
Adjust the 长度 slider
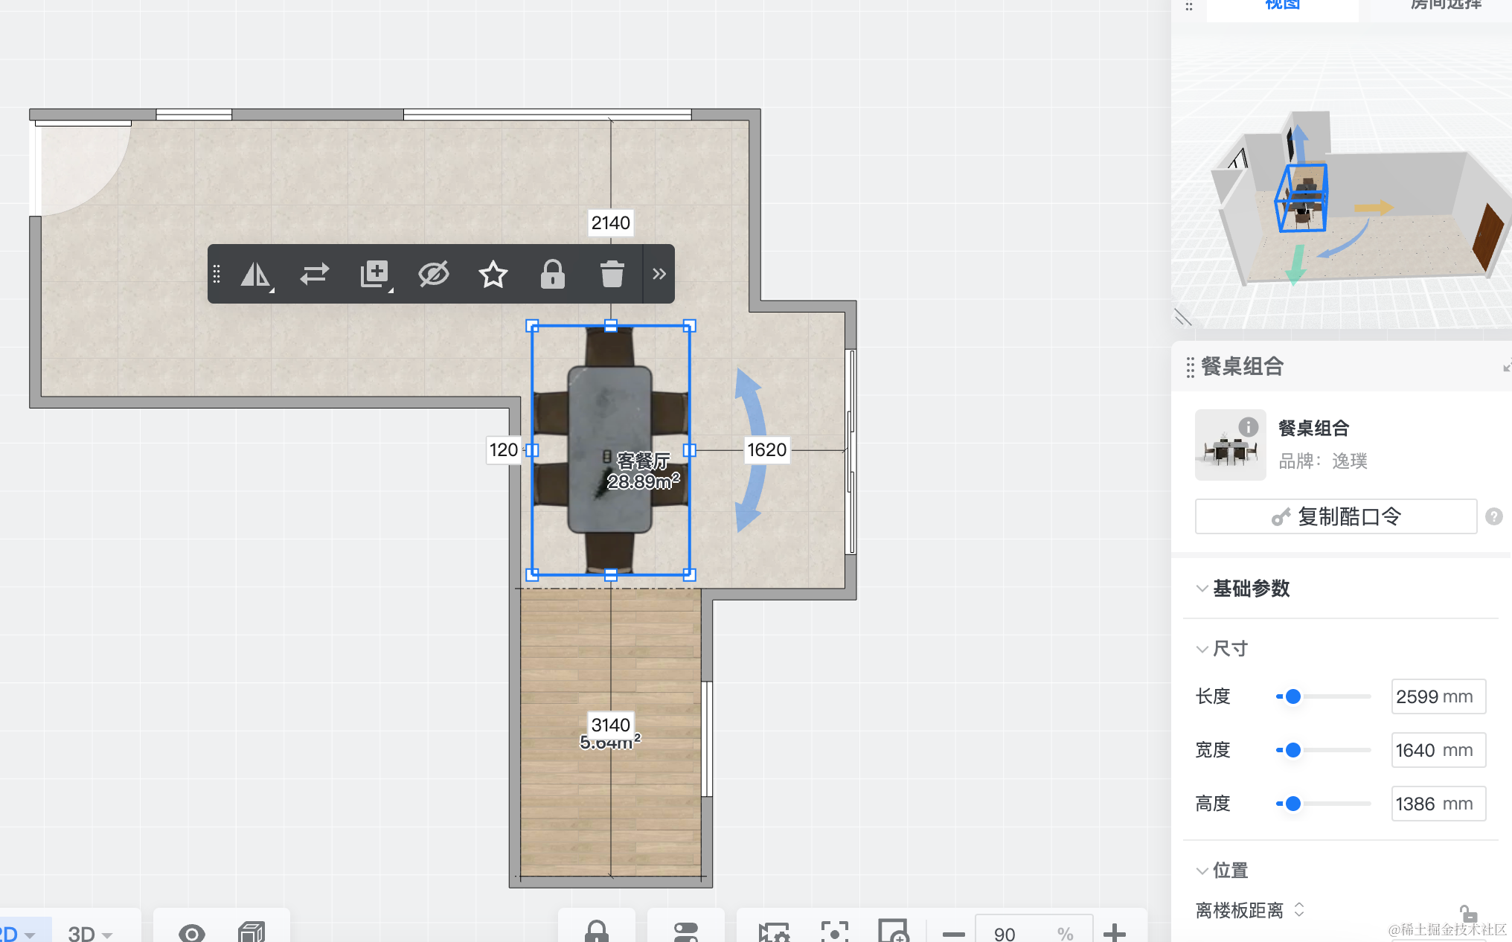1293,696
